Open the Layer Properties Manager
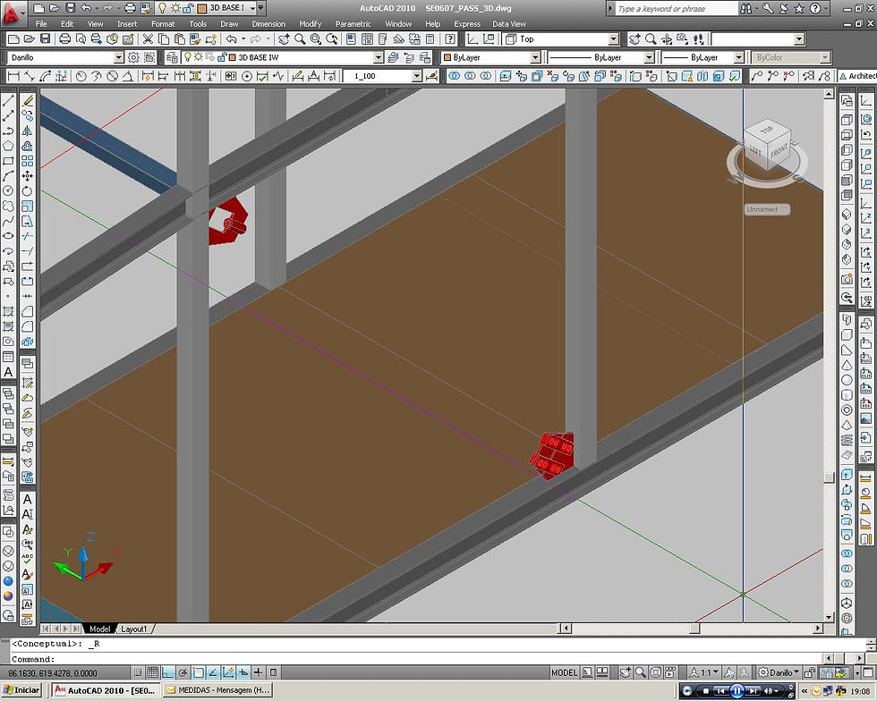The height and width of the screenshot is (701, 877). (x=172, y=57)
